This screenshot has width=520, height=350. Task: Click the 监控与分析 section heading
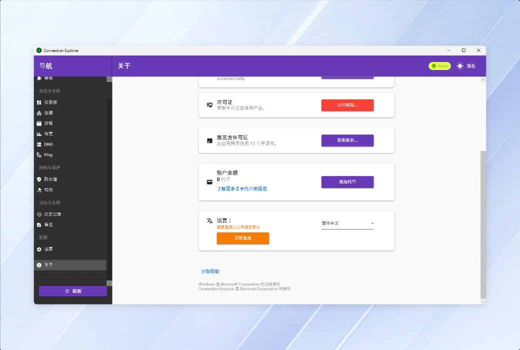pyautogui.click(x=49, y=91)
